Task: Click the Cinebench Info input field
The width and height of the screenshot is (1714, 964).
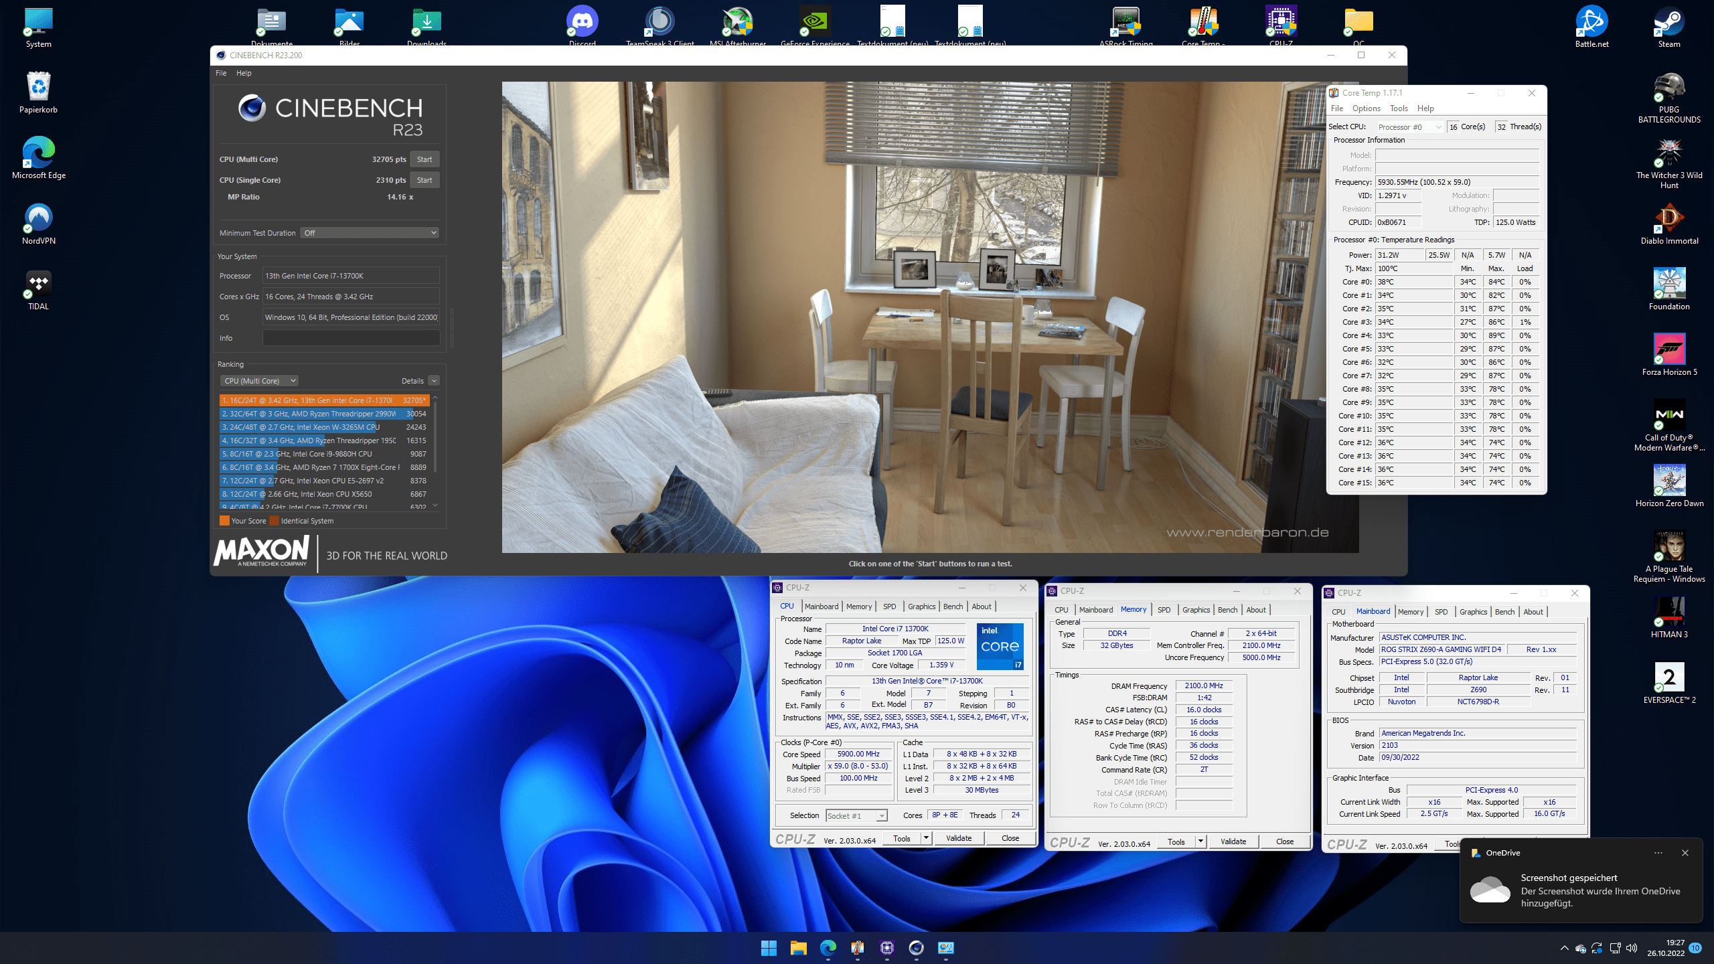Action: pos(351,338)
